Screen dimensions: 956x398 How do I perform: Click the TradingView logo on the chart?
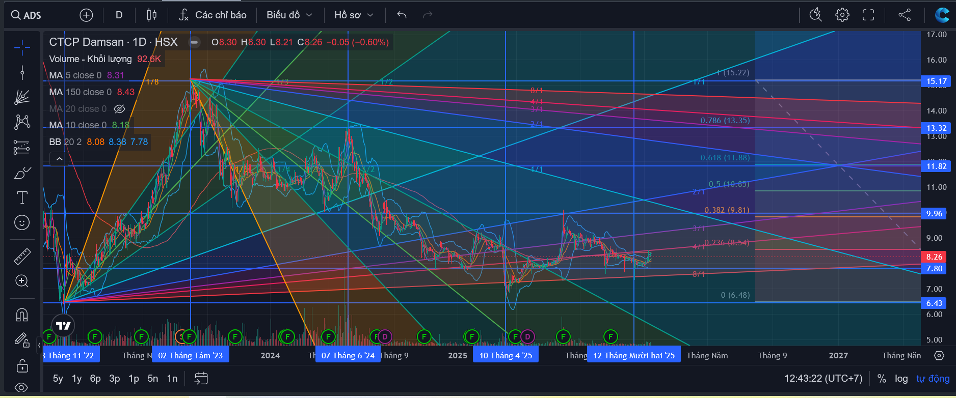pyautogui.click(x=63, y=326)
